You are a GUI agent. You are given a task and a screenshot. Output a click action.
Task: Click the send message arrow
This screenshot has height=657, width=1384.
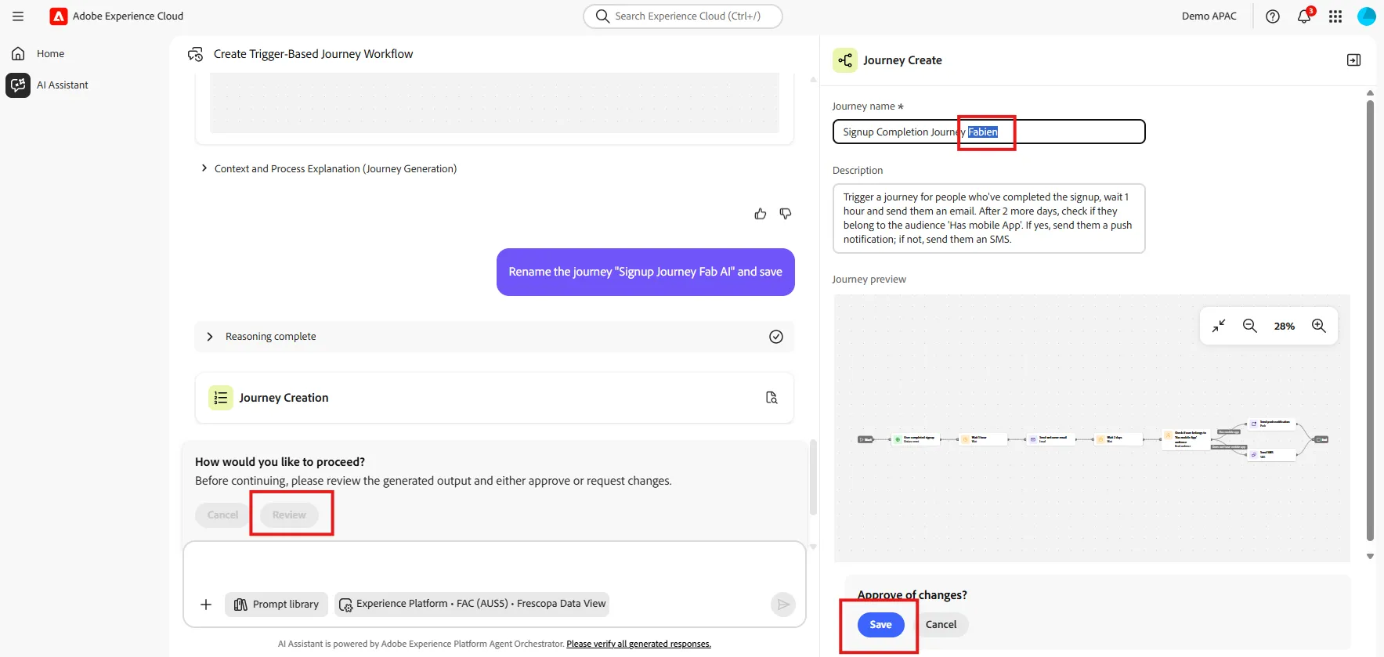click(x=783, y=604)
